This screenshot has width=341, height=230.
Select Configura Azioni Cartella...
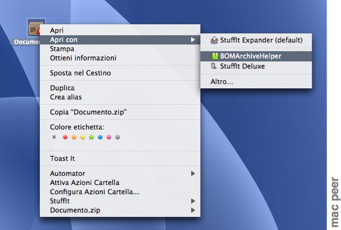click(120, 192)
